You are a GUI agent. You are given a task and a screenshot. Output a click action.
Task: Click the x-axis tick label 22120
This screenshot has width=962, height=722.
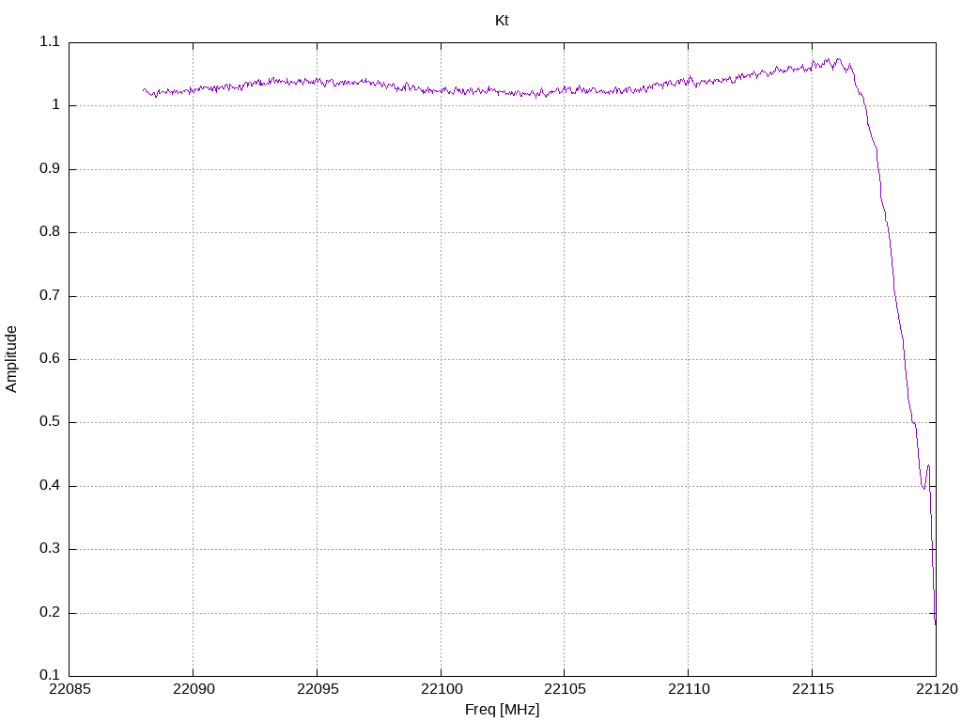(x=937, y=689)
